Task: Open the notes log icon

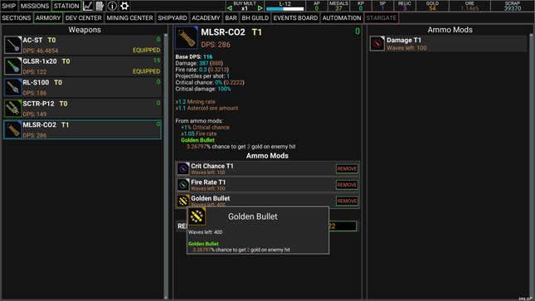Action: tap(100, 6)
